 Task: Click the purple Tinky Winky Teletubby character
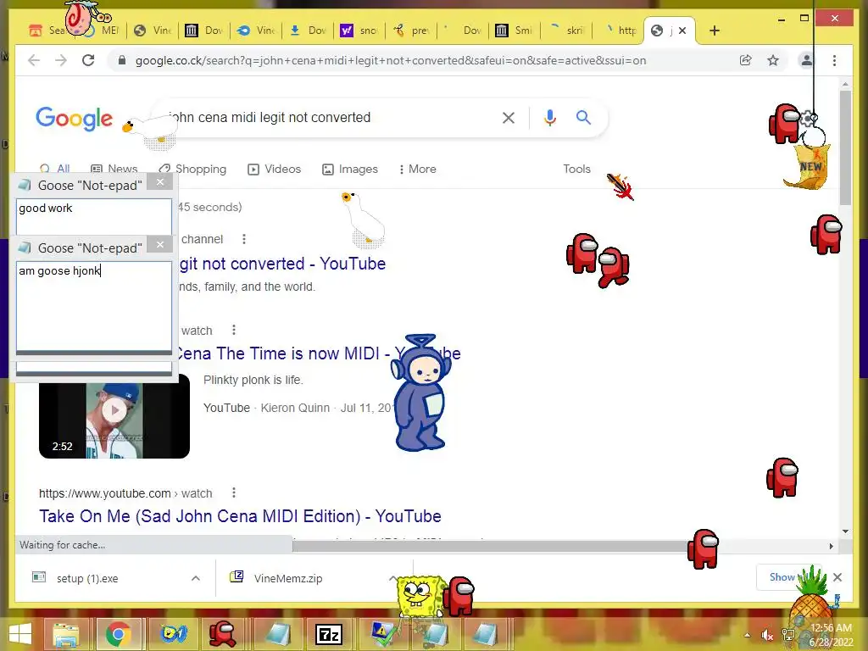420,392
